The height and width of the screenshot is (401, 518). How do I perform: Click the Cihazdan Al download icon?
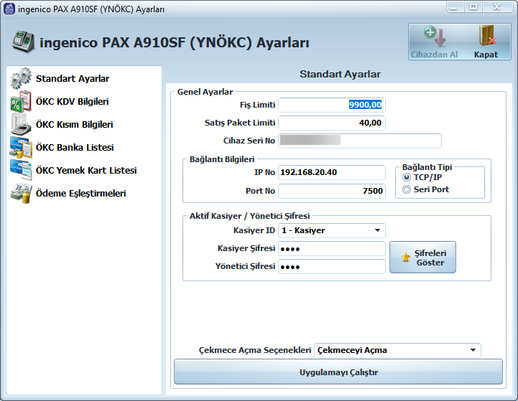pyautogui.click(x=434, y=37)
